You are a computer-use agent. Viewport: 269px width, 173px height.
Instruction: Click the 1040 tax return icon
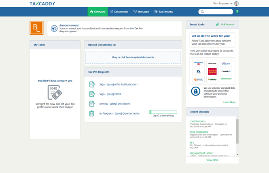[x=55, y=92]
